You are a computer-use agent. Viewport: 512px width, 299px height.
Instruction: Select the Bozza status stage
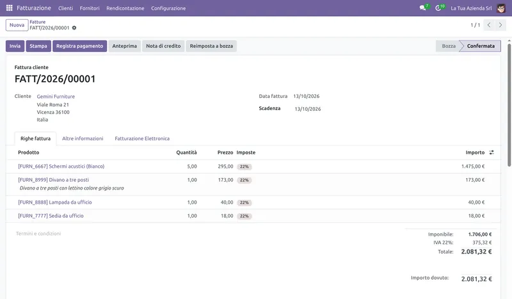[449, 46]
